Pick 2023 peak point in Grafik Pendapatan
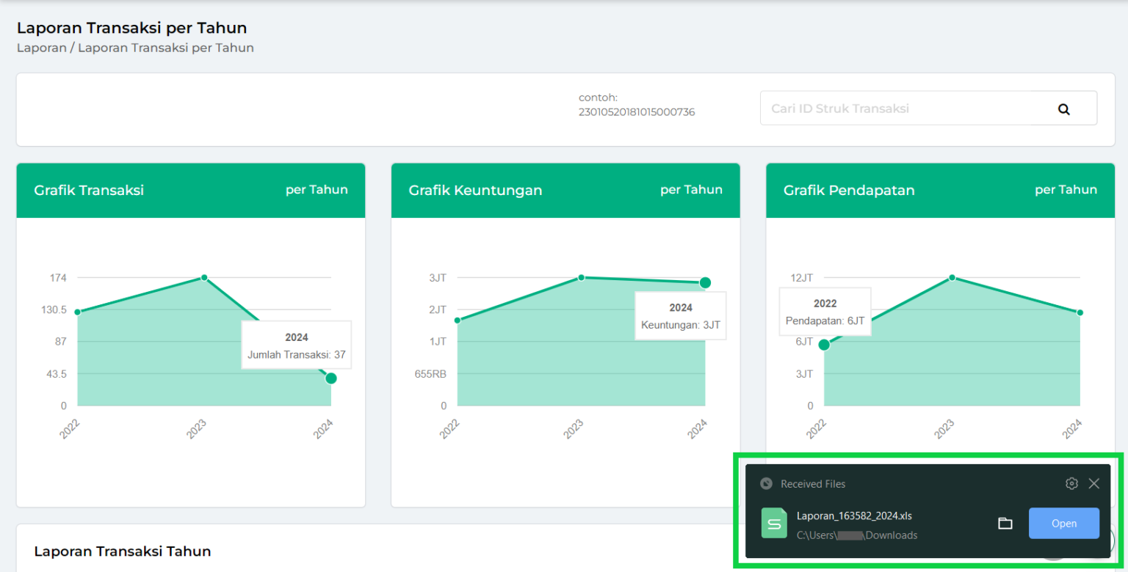 coord(952,277)
